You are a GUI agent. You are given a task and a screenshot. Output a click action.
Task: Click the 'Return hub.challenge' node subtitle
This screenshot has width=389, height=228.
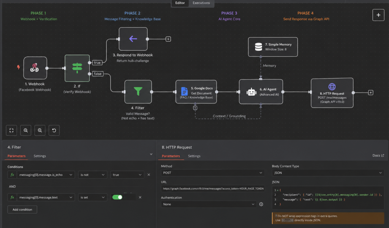[133, 61]
